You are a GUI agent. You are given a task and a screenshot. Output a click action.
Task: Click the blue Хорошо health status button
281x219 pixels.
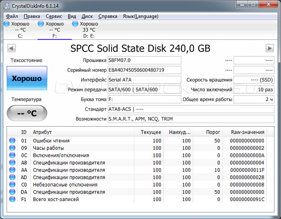(x=27, y=79)
